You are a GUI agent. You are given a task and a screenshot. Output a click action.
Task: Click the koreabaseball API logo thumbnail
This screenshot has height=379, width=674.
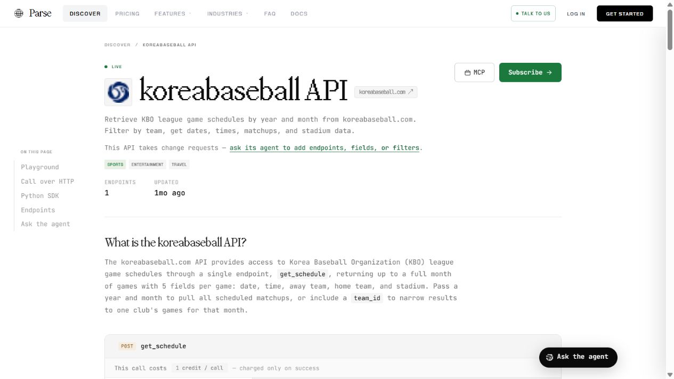tap(118, 92)
